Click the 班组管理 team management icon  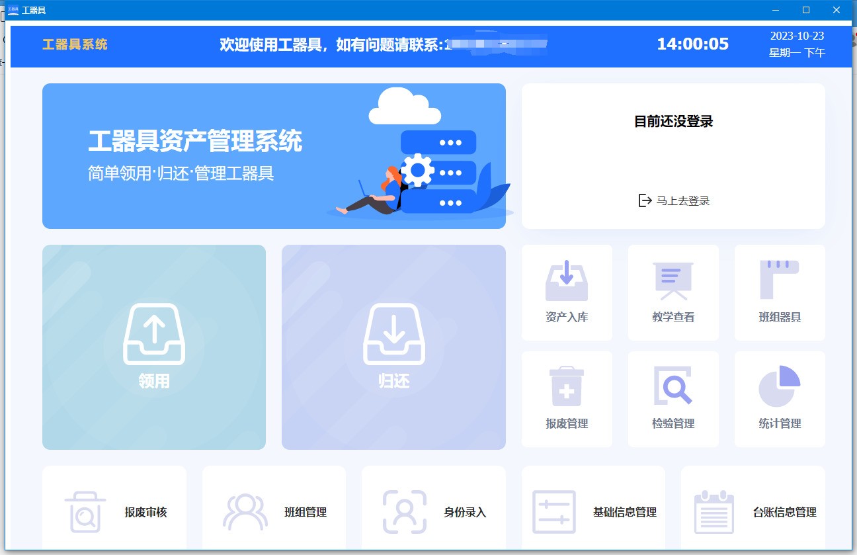point(274,513)
